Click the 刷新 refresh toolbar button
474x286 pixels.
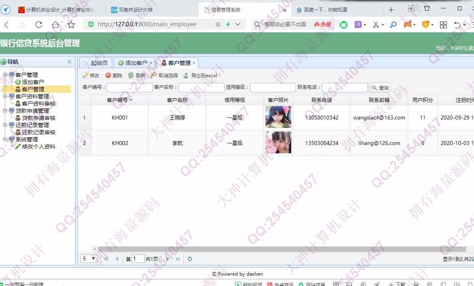tap(136, 75)
